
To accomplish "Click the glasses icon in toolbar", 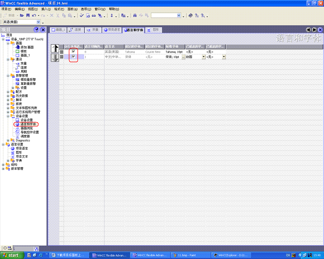I will coord(94,15).
